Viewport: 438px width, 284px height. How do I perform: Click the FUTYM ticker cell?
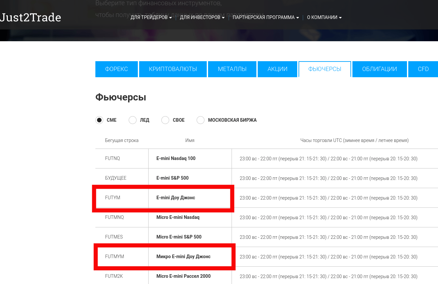113,198
